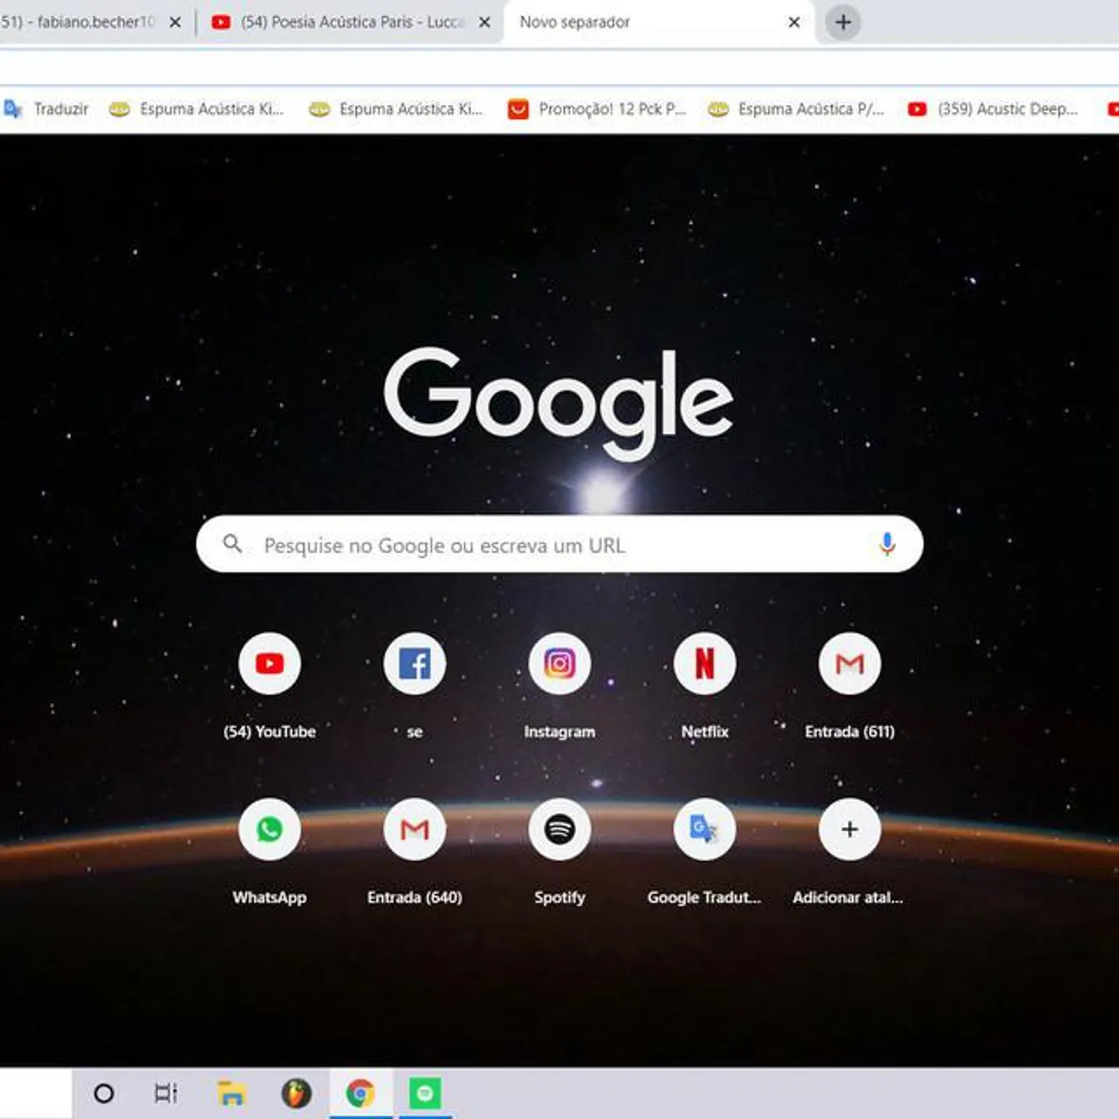1119x1119 pixels.
Task: Open the Traduzir bookmark
Action: point(48,109)
